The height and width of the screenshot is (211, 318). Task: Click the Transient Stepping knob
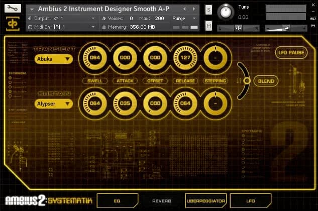pos(216,58)
